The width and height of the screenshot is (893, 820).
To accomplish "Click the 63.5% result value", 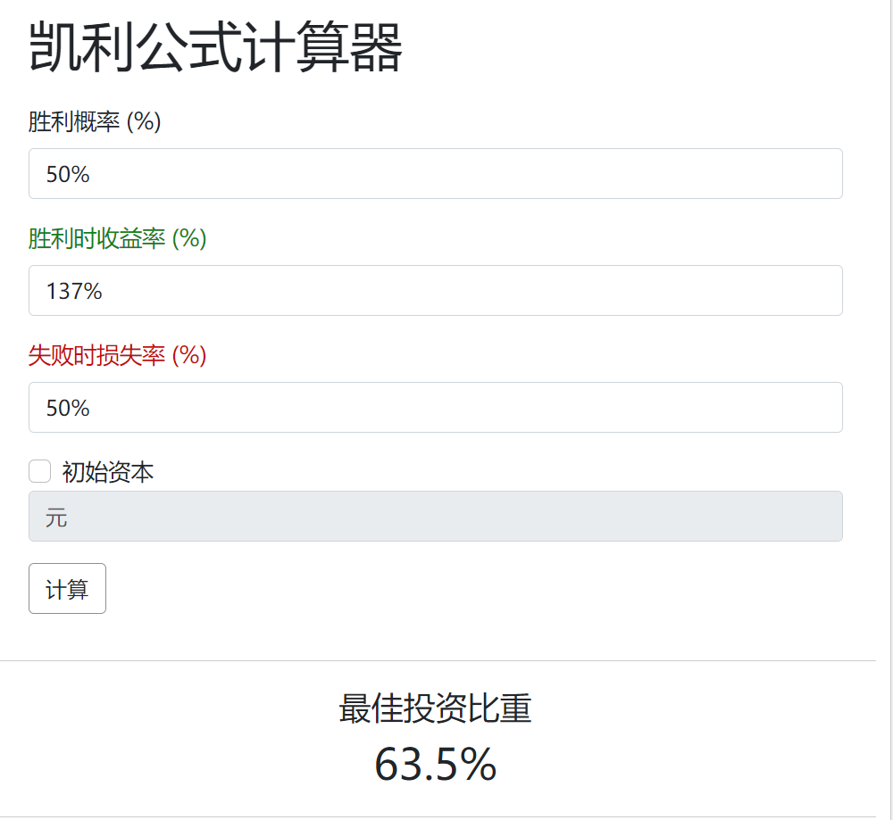I will coord(435,765).
